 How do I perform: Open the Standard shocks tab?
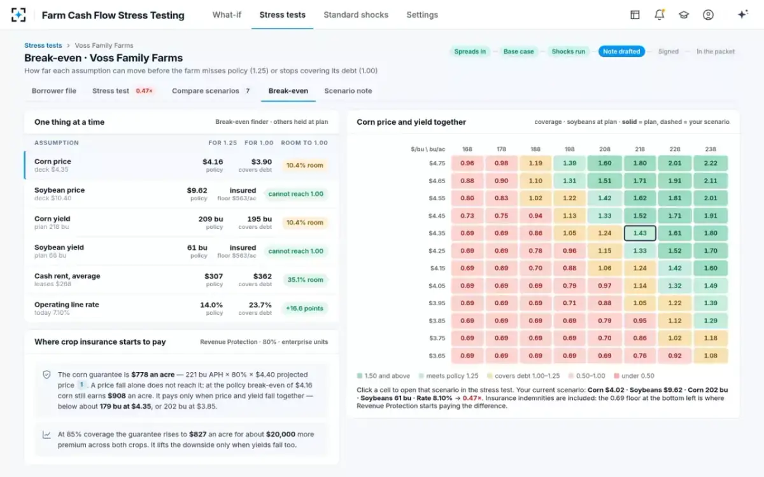356,15
